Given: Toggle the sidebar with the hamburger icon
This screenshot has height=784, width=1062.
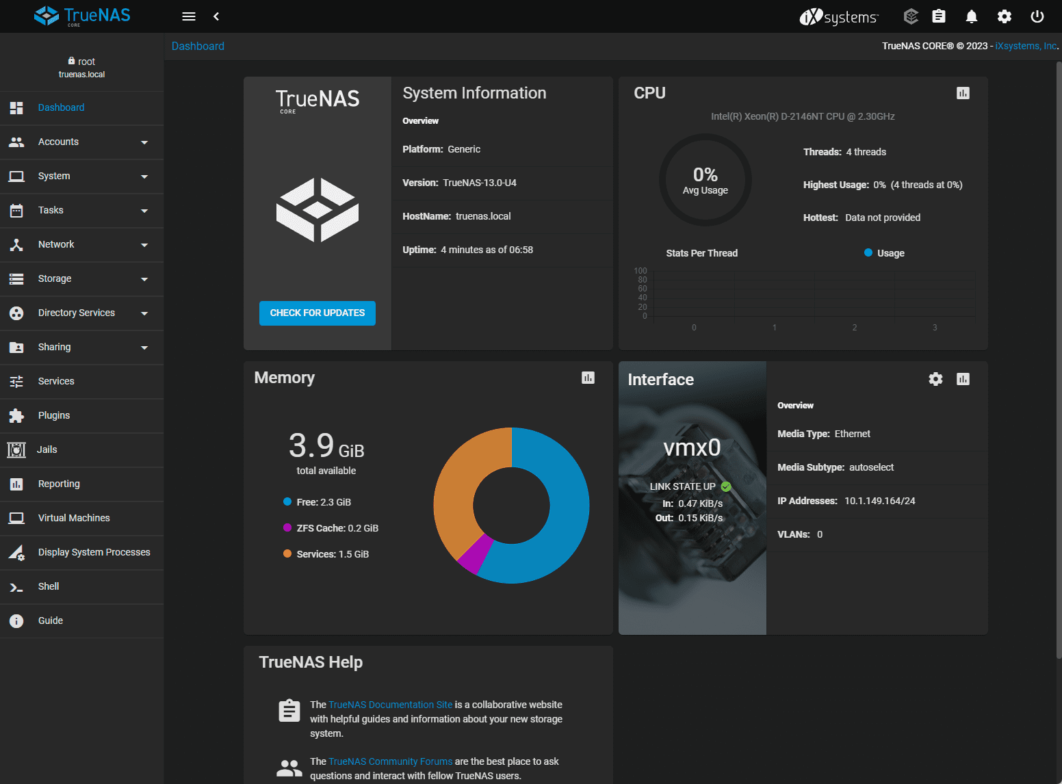Looking at the screenshot, I should click(x=189, y=16).
